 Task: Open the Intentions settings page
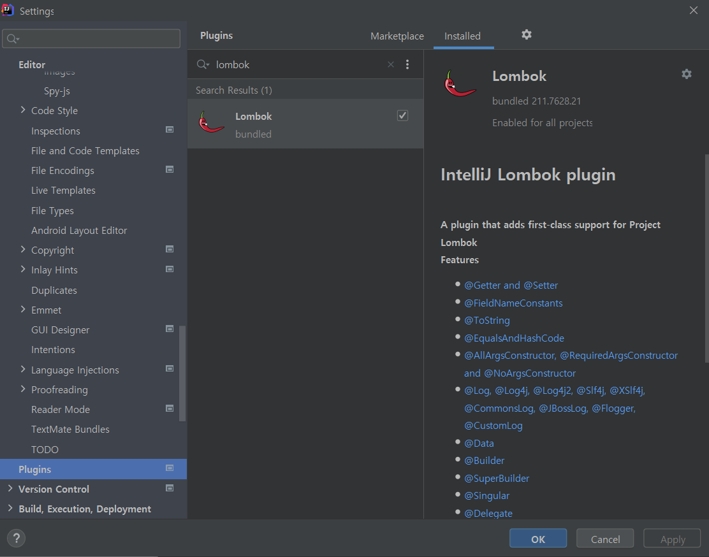53,350
